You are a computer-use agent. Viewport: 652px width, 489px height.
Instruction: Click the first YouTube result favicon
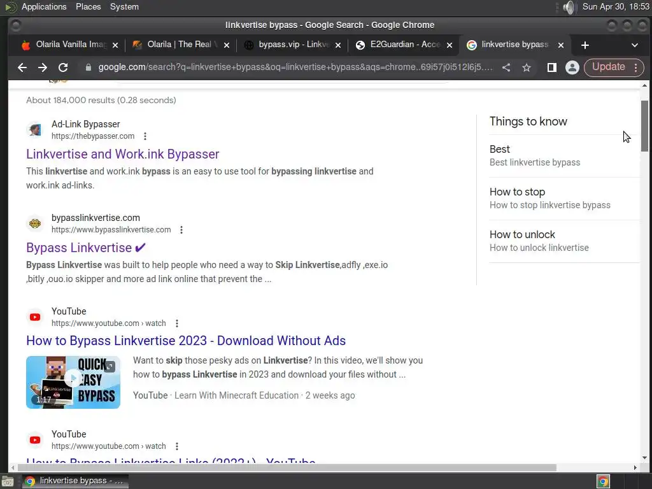(35, 317)
